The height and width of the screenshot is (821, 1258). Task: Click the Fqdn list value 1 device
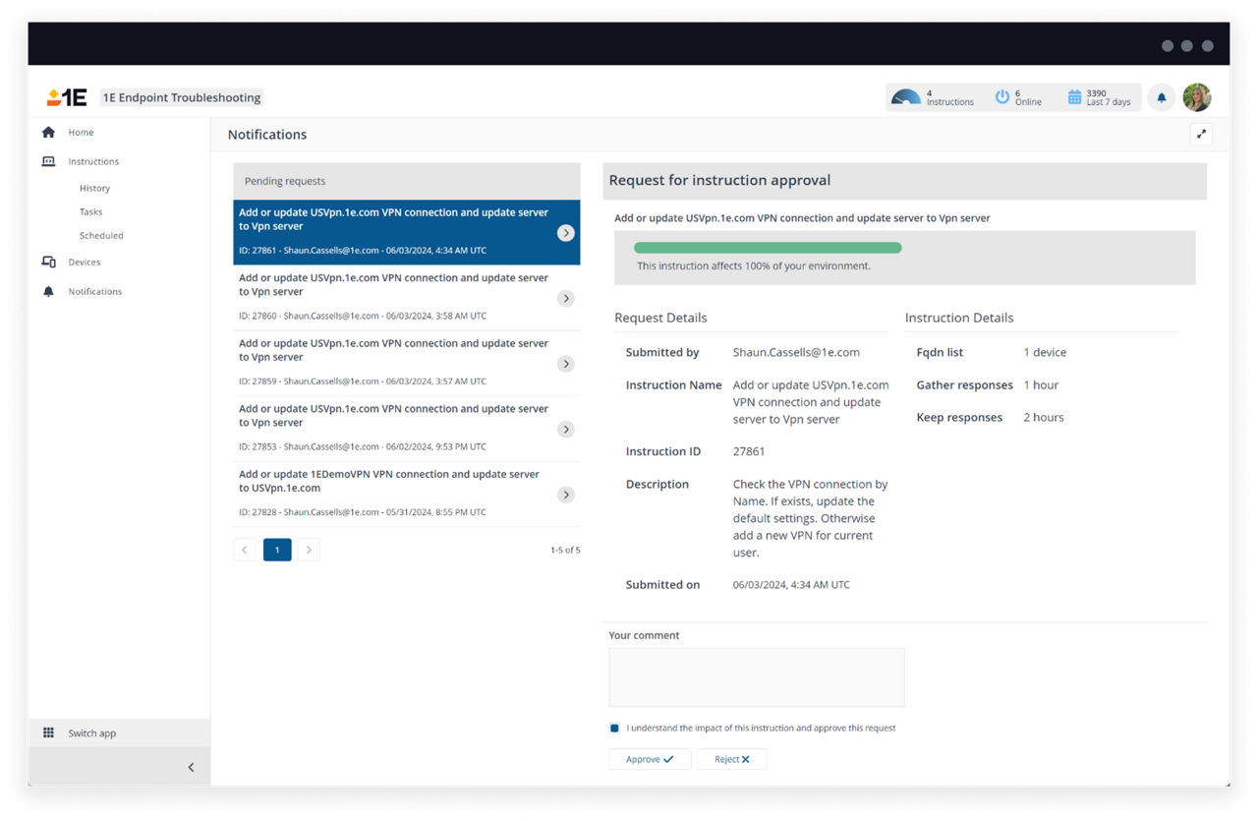[x=1045, y=352]
